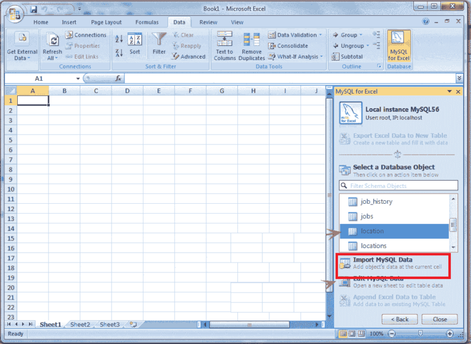This screenshot has width=471, height=344.
Task: Close the MySQL for Excel pane
Action: [458, 92]
